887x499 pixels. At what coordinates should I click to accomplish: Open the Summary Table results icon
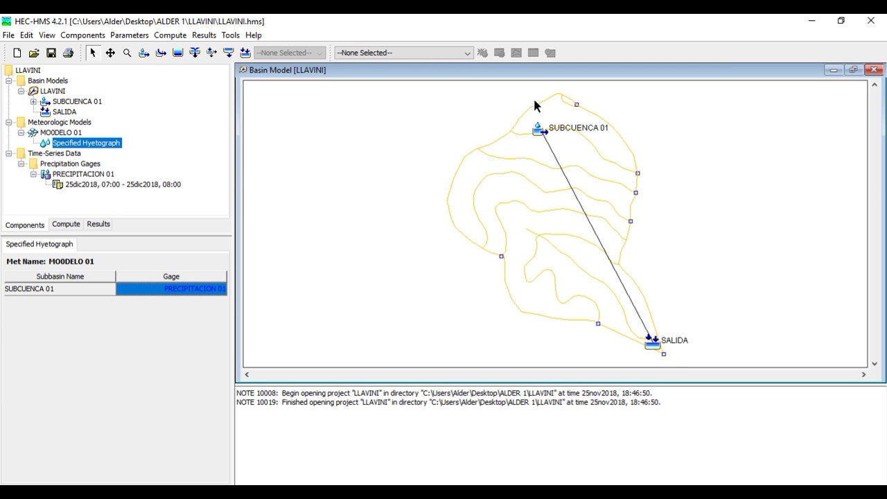click(x=533, y=53)
